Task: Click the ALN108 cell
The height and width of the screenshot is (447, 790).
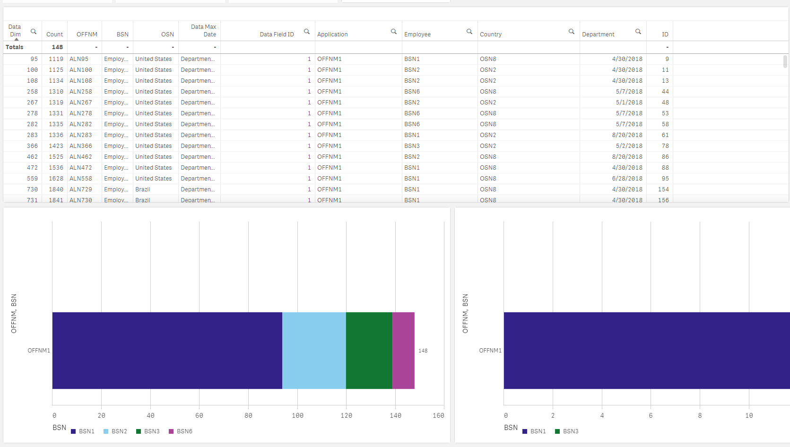Action: [81, 81]
